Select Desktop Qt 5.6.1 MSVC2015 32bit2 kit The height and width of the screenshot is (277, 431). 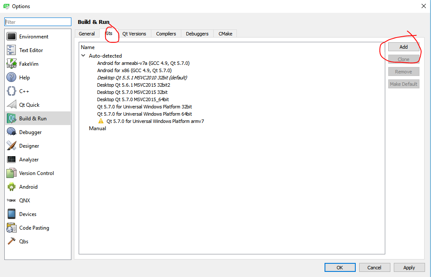[133, 85]
